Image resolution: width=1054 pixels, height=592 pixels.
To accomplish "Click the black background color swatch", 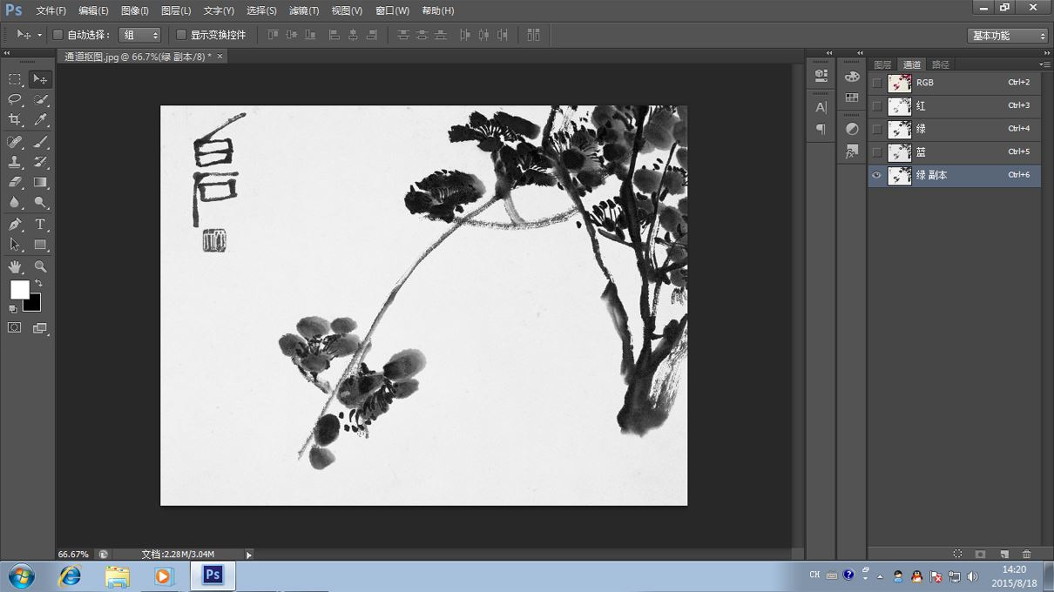I will pyautogui.click(x=34, y=305).
